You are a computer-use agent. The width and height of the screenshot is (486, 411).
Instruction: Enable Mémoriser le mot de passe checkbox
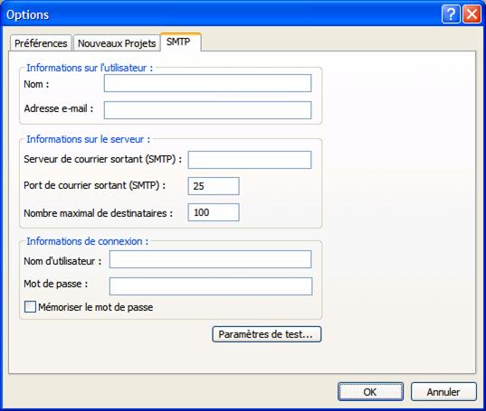pyautogui.click(x=30, y=307)
